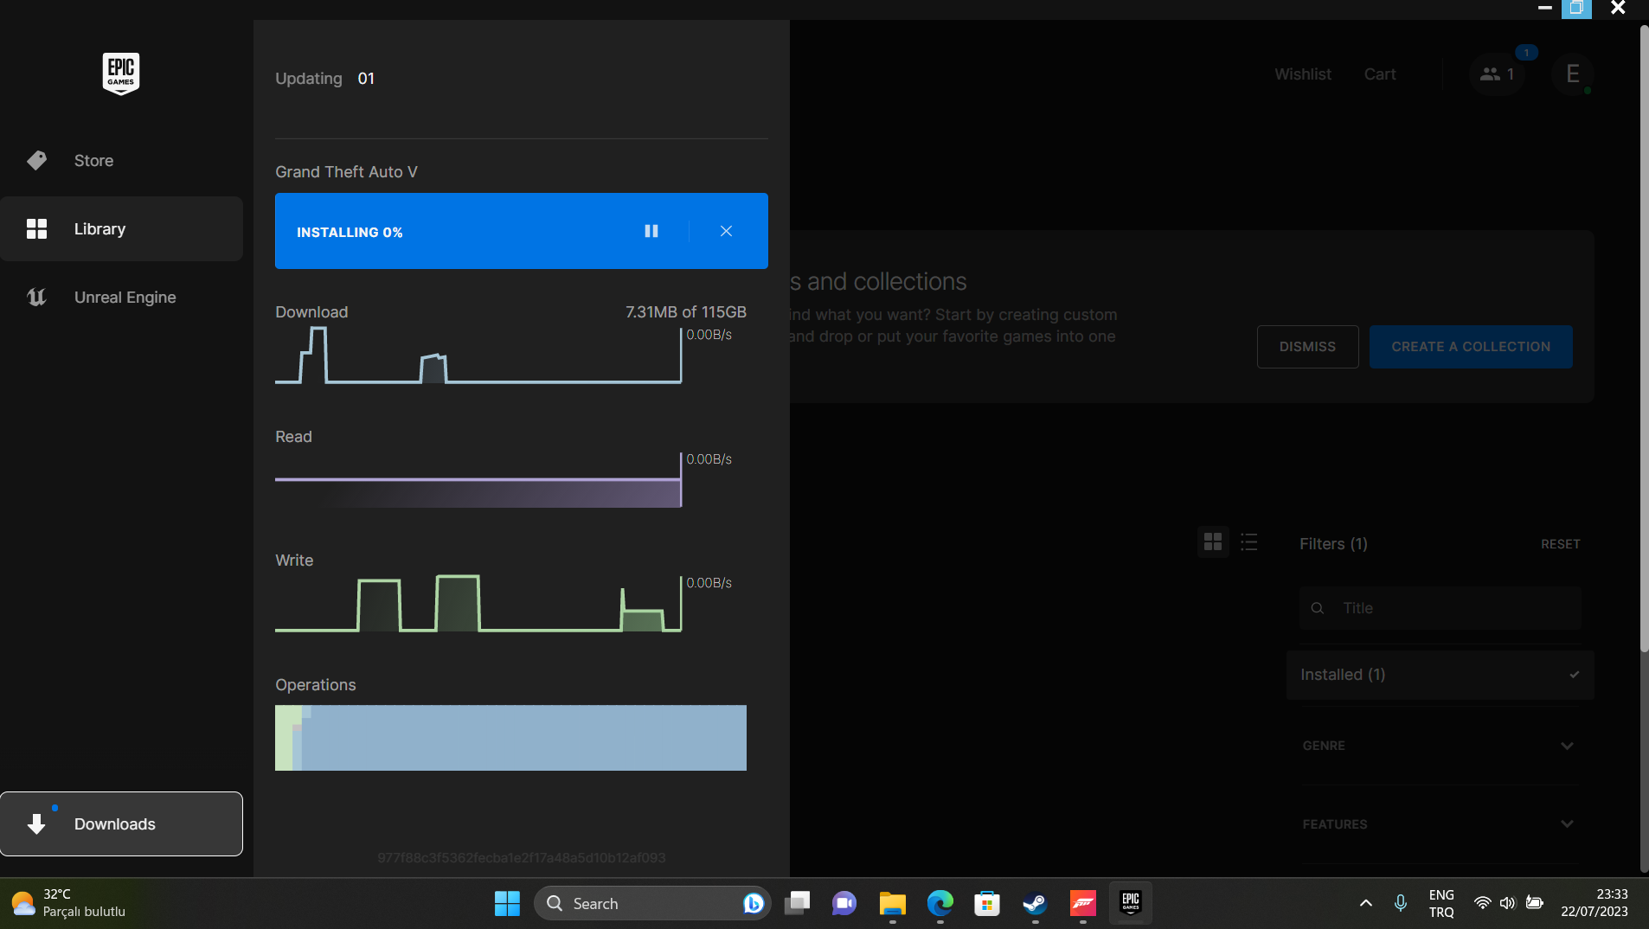Image resolution: width=1649 pixels, height=929 pixels.
Task: Switch library to grid view
Action: [1213, 542]
